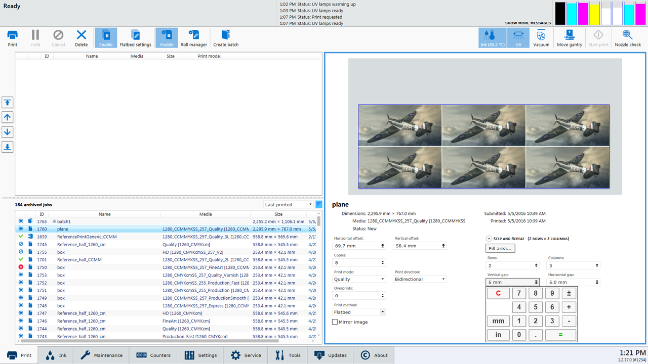Screen dimensions: 648x364
Task: Expand the Last printed sort dropdown
Action: (289, 205)
